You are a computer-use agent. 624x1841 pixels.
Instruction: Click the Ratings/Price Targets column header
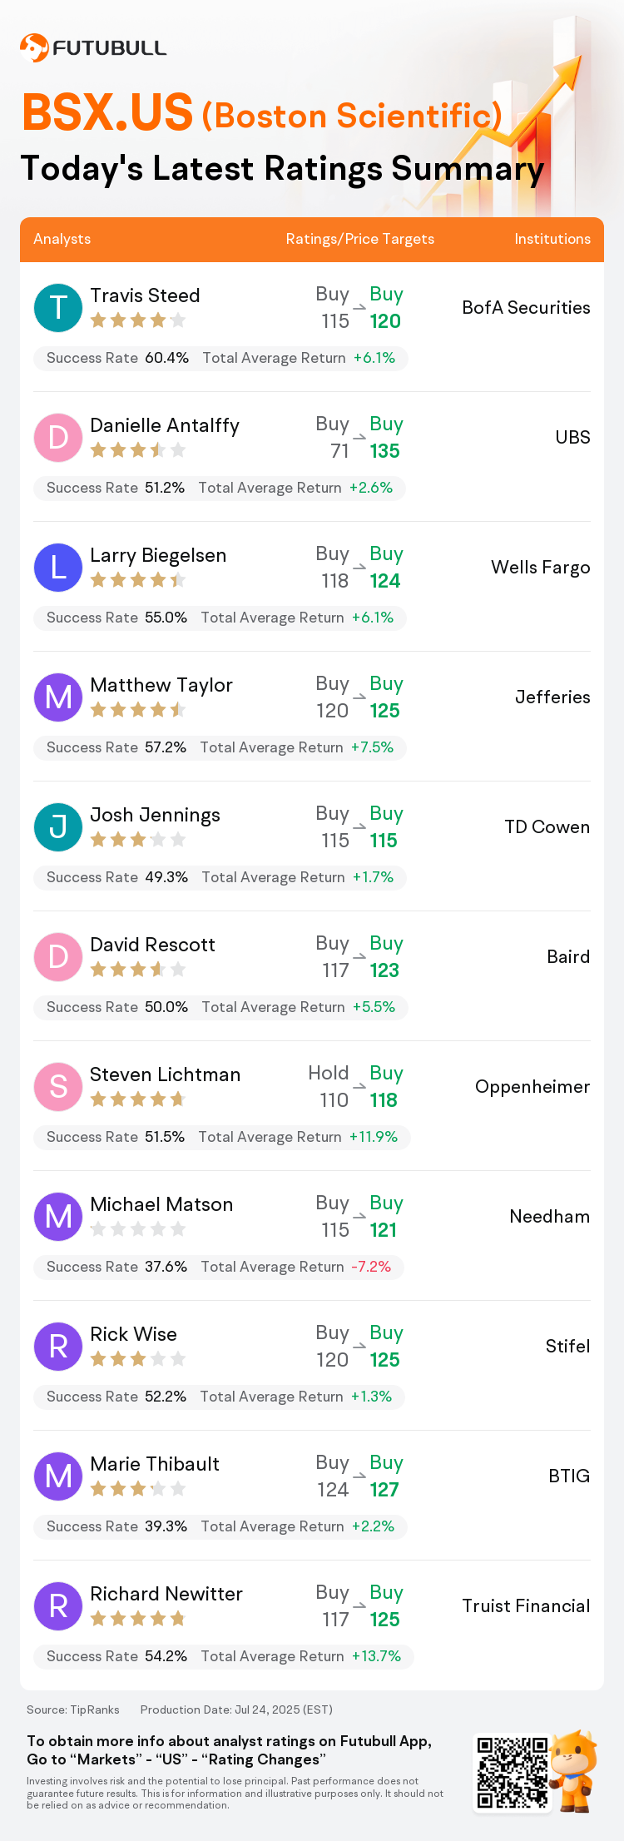point(360,239)
